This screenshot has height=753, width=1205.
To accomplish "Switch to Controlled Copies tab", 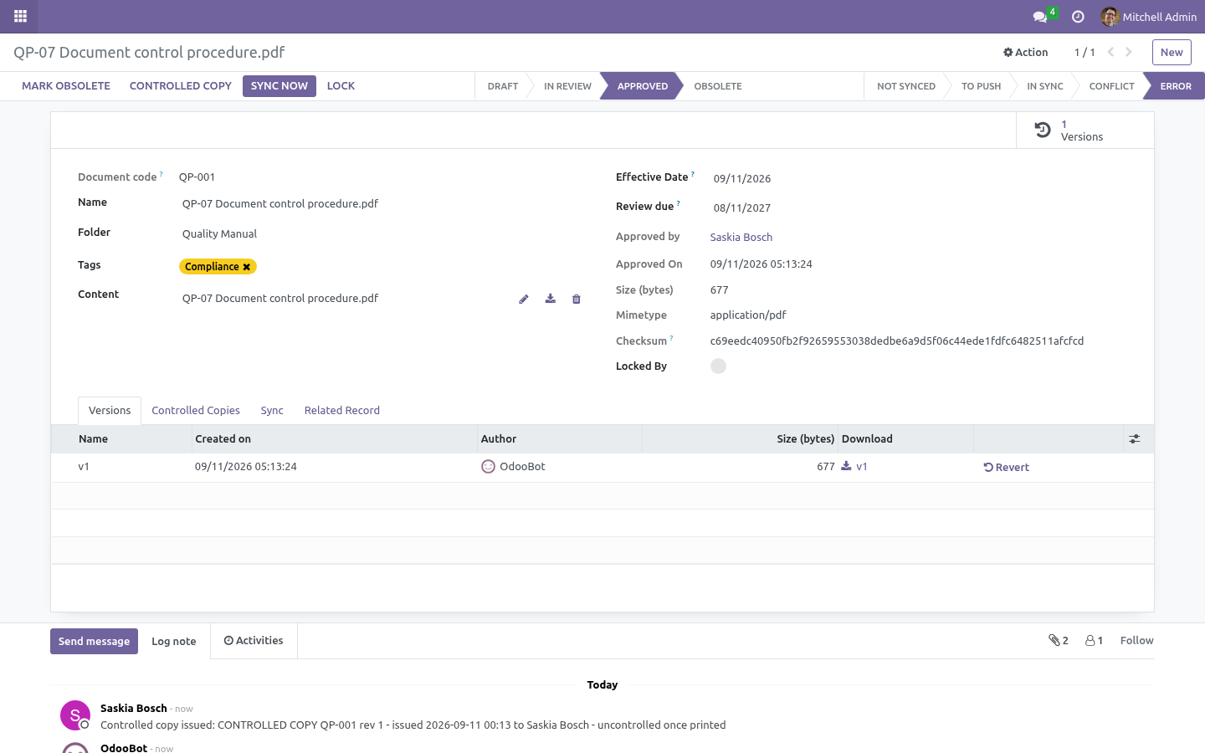I will (196, 411).
